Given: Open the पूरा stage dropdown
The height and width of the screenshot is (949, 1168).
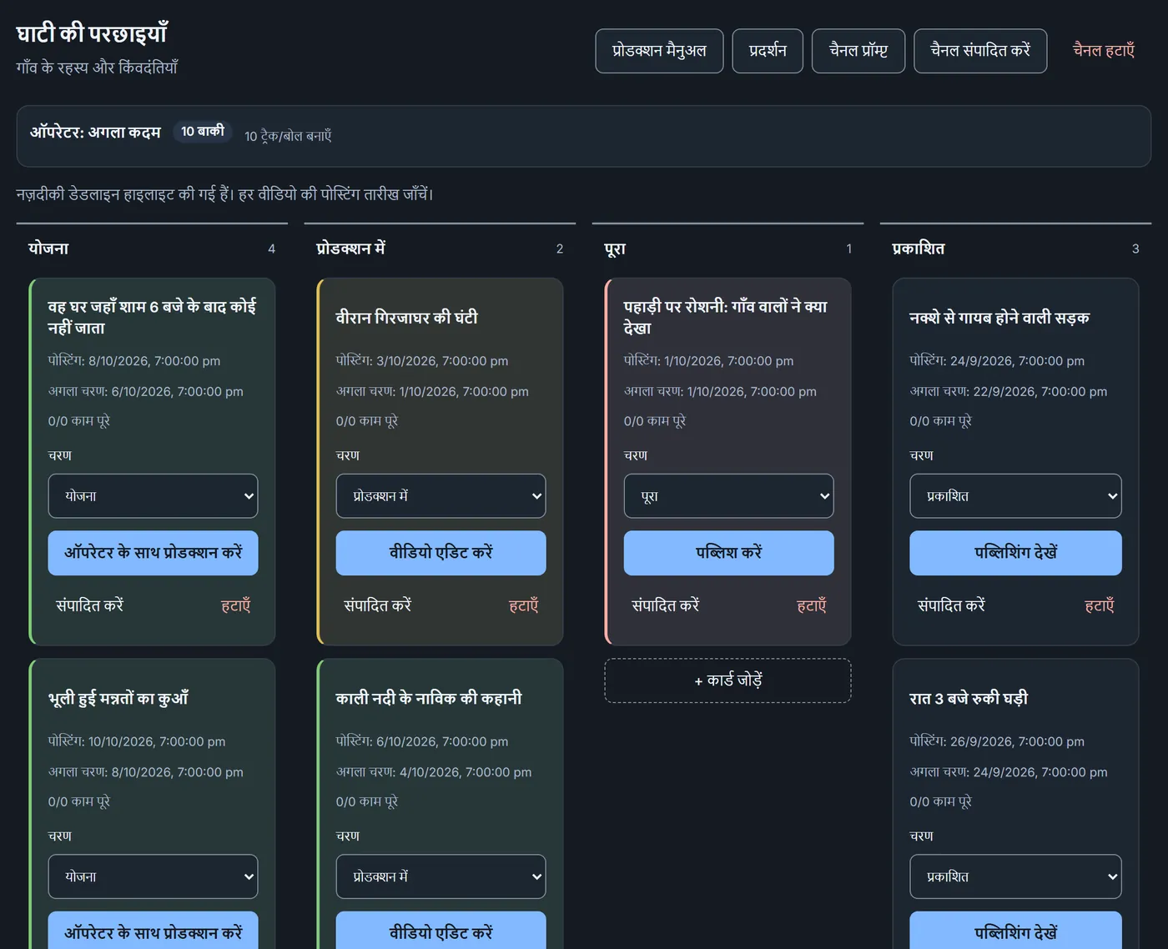Looking at the screenshot, I should (728, 496).
